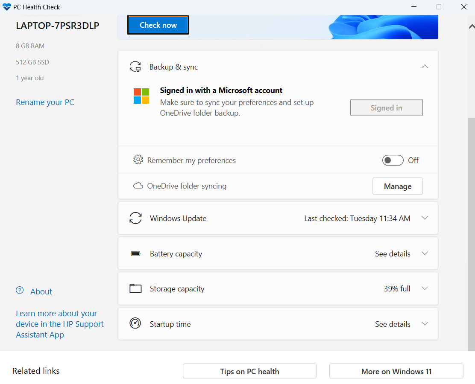Minimize the PC Health Check window
The width and height of the screenshot is (475, 384).
point(414,7)
